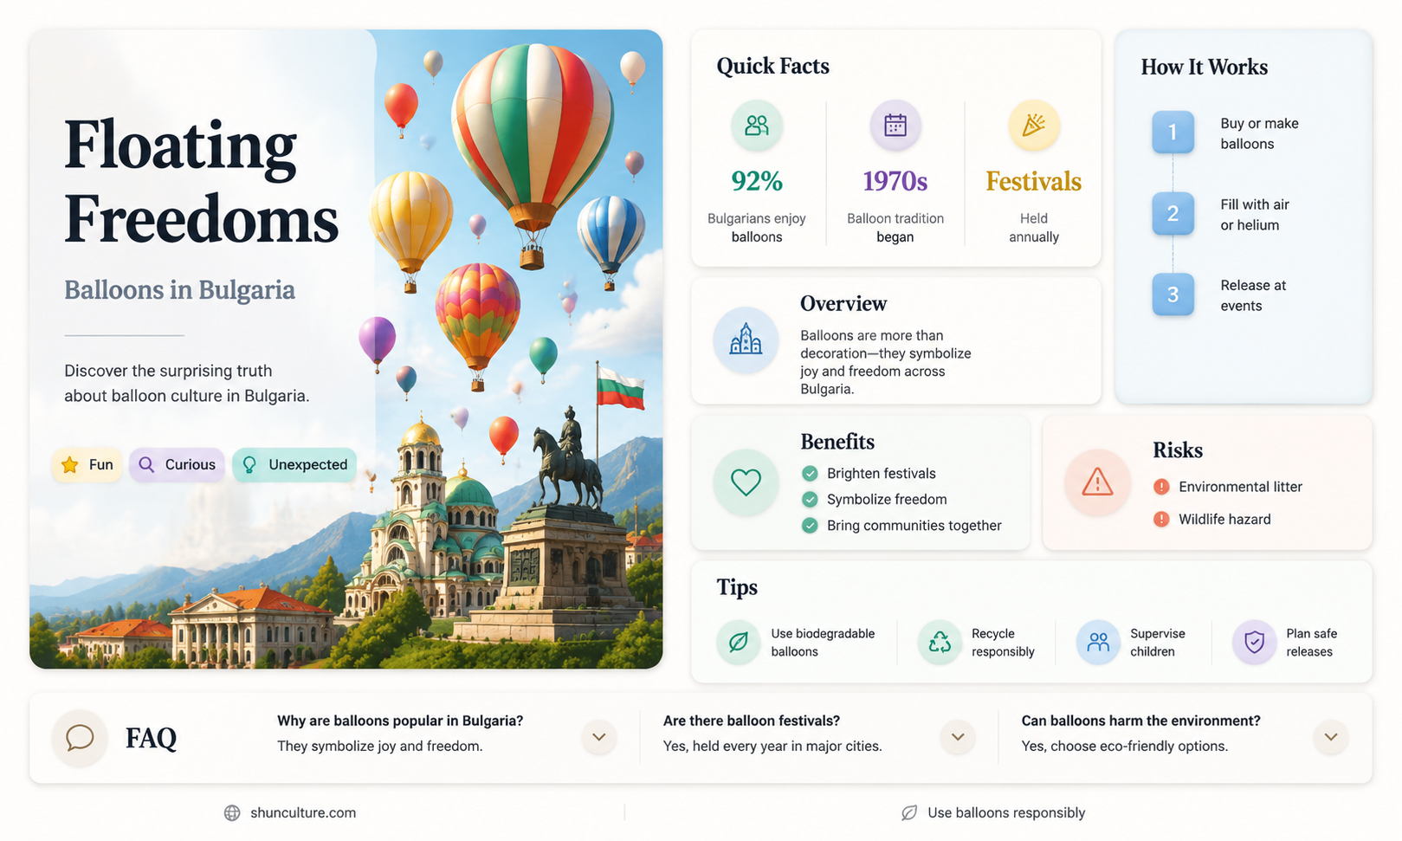Click step 3 number badge

1173,294
